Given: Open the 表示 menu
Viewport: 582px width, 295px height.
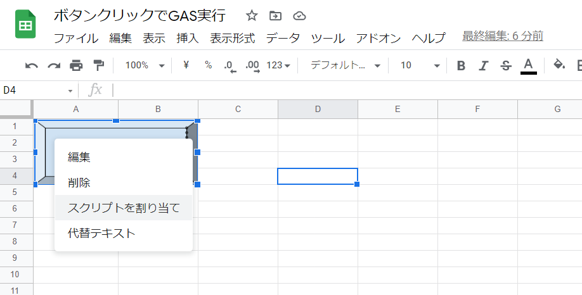Looking at the screenshot, I should click(x=154, y=38).
